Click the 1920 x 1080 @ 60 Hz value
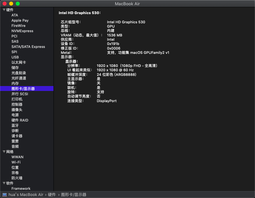Viewport: 255px width, 198px height. pos(115,70)
